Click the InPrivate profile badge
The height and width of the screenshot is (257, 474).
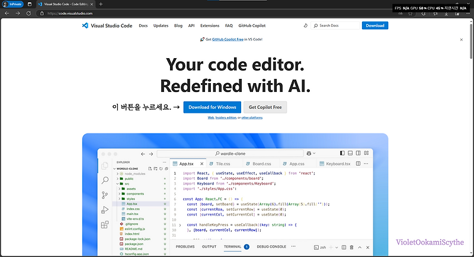[x=12, y=4]
